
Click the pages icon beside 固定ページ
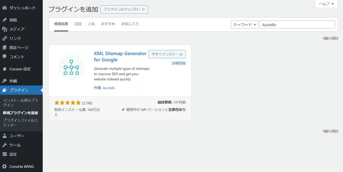coord(5,47)
